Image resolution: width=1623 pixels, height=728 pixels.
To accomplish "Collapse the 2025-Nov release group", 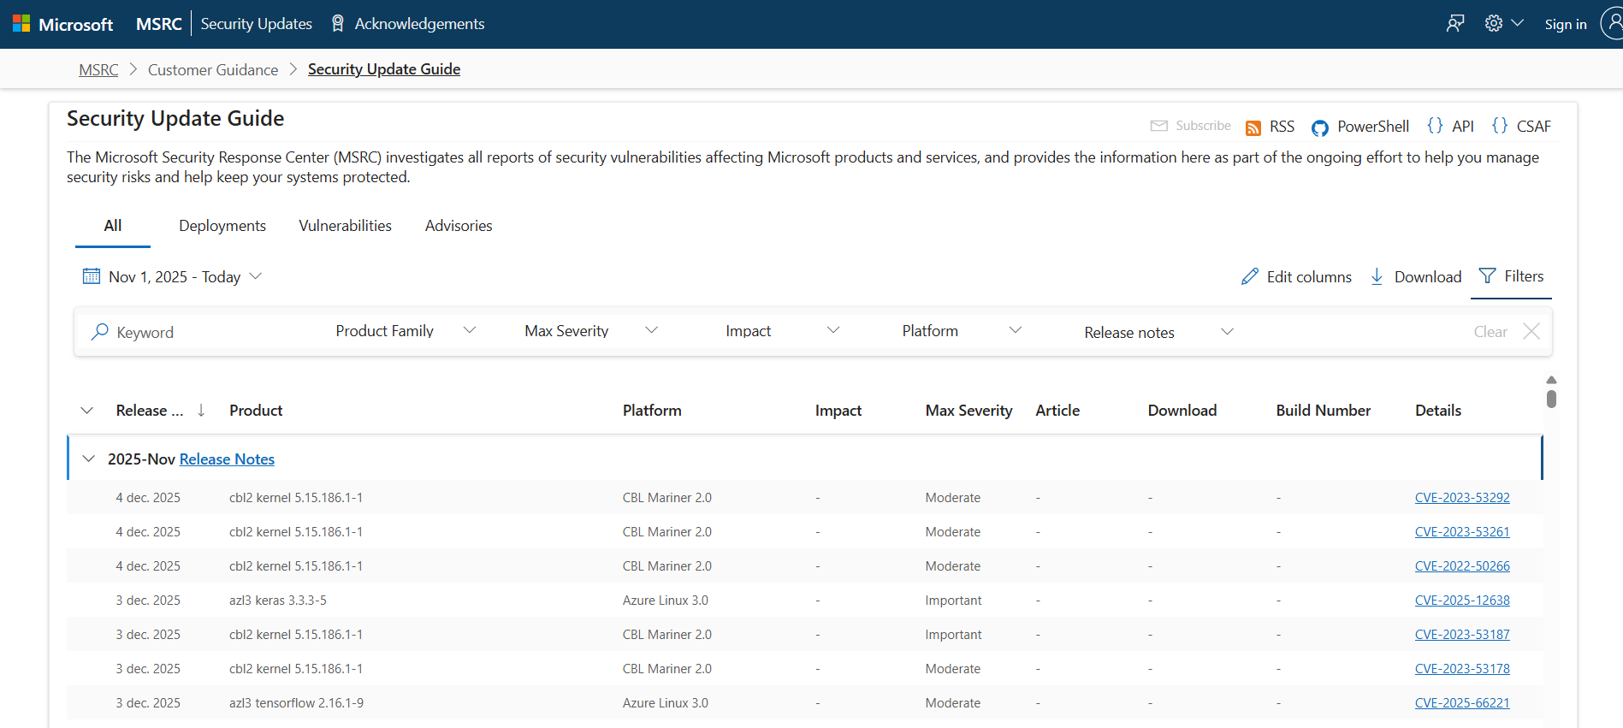I will (x=88, y=459).
